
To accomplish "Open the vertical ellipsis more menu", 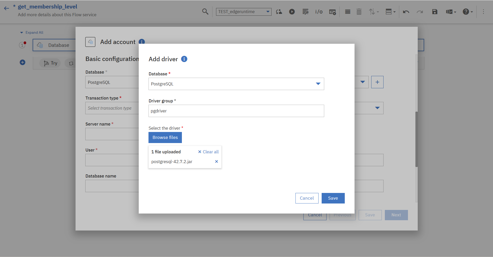I will [x=483, y=12].
